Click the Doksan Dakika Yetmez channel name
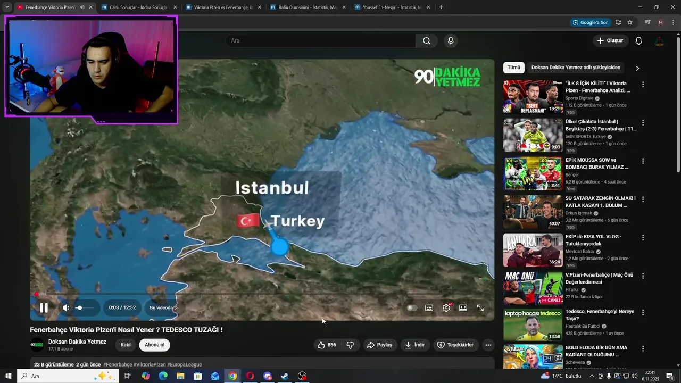 click(77, 342)
